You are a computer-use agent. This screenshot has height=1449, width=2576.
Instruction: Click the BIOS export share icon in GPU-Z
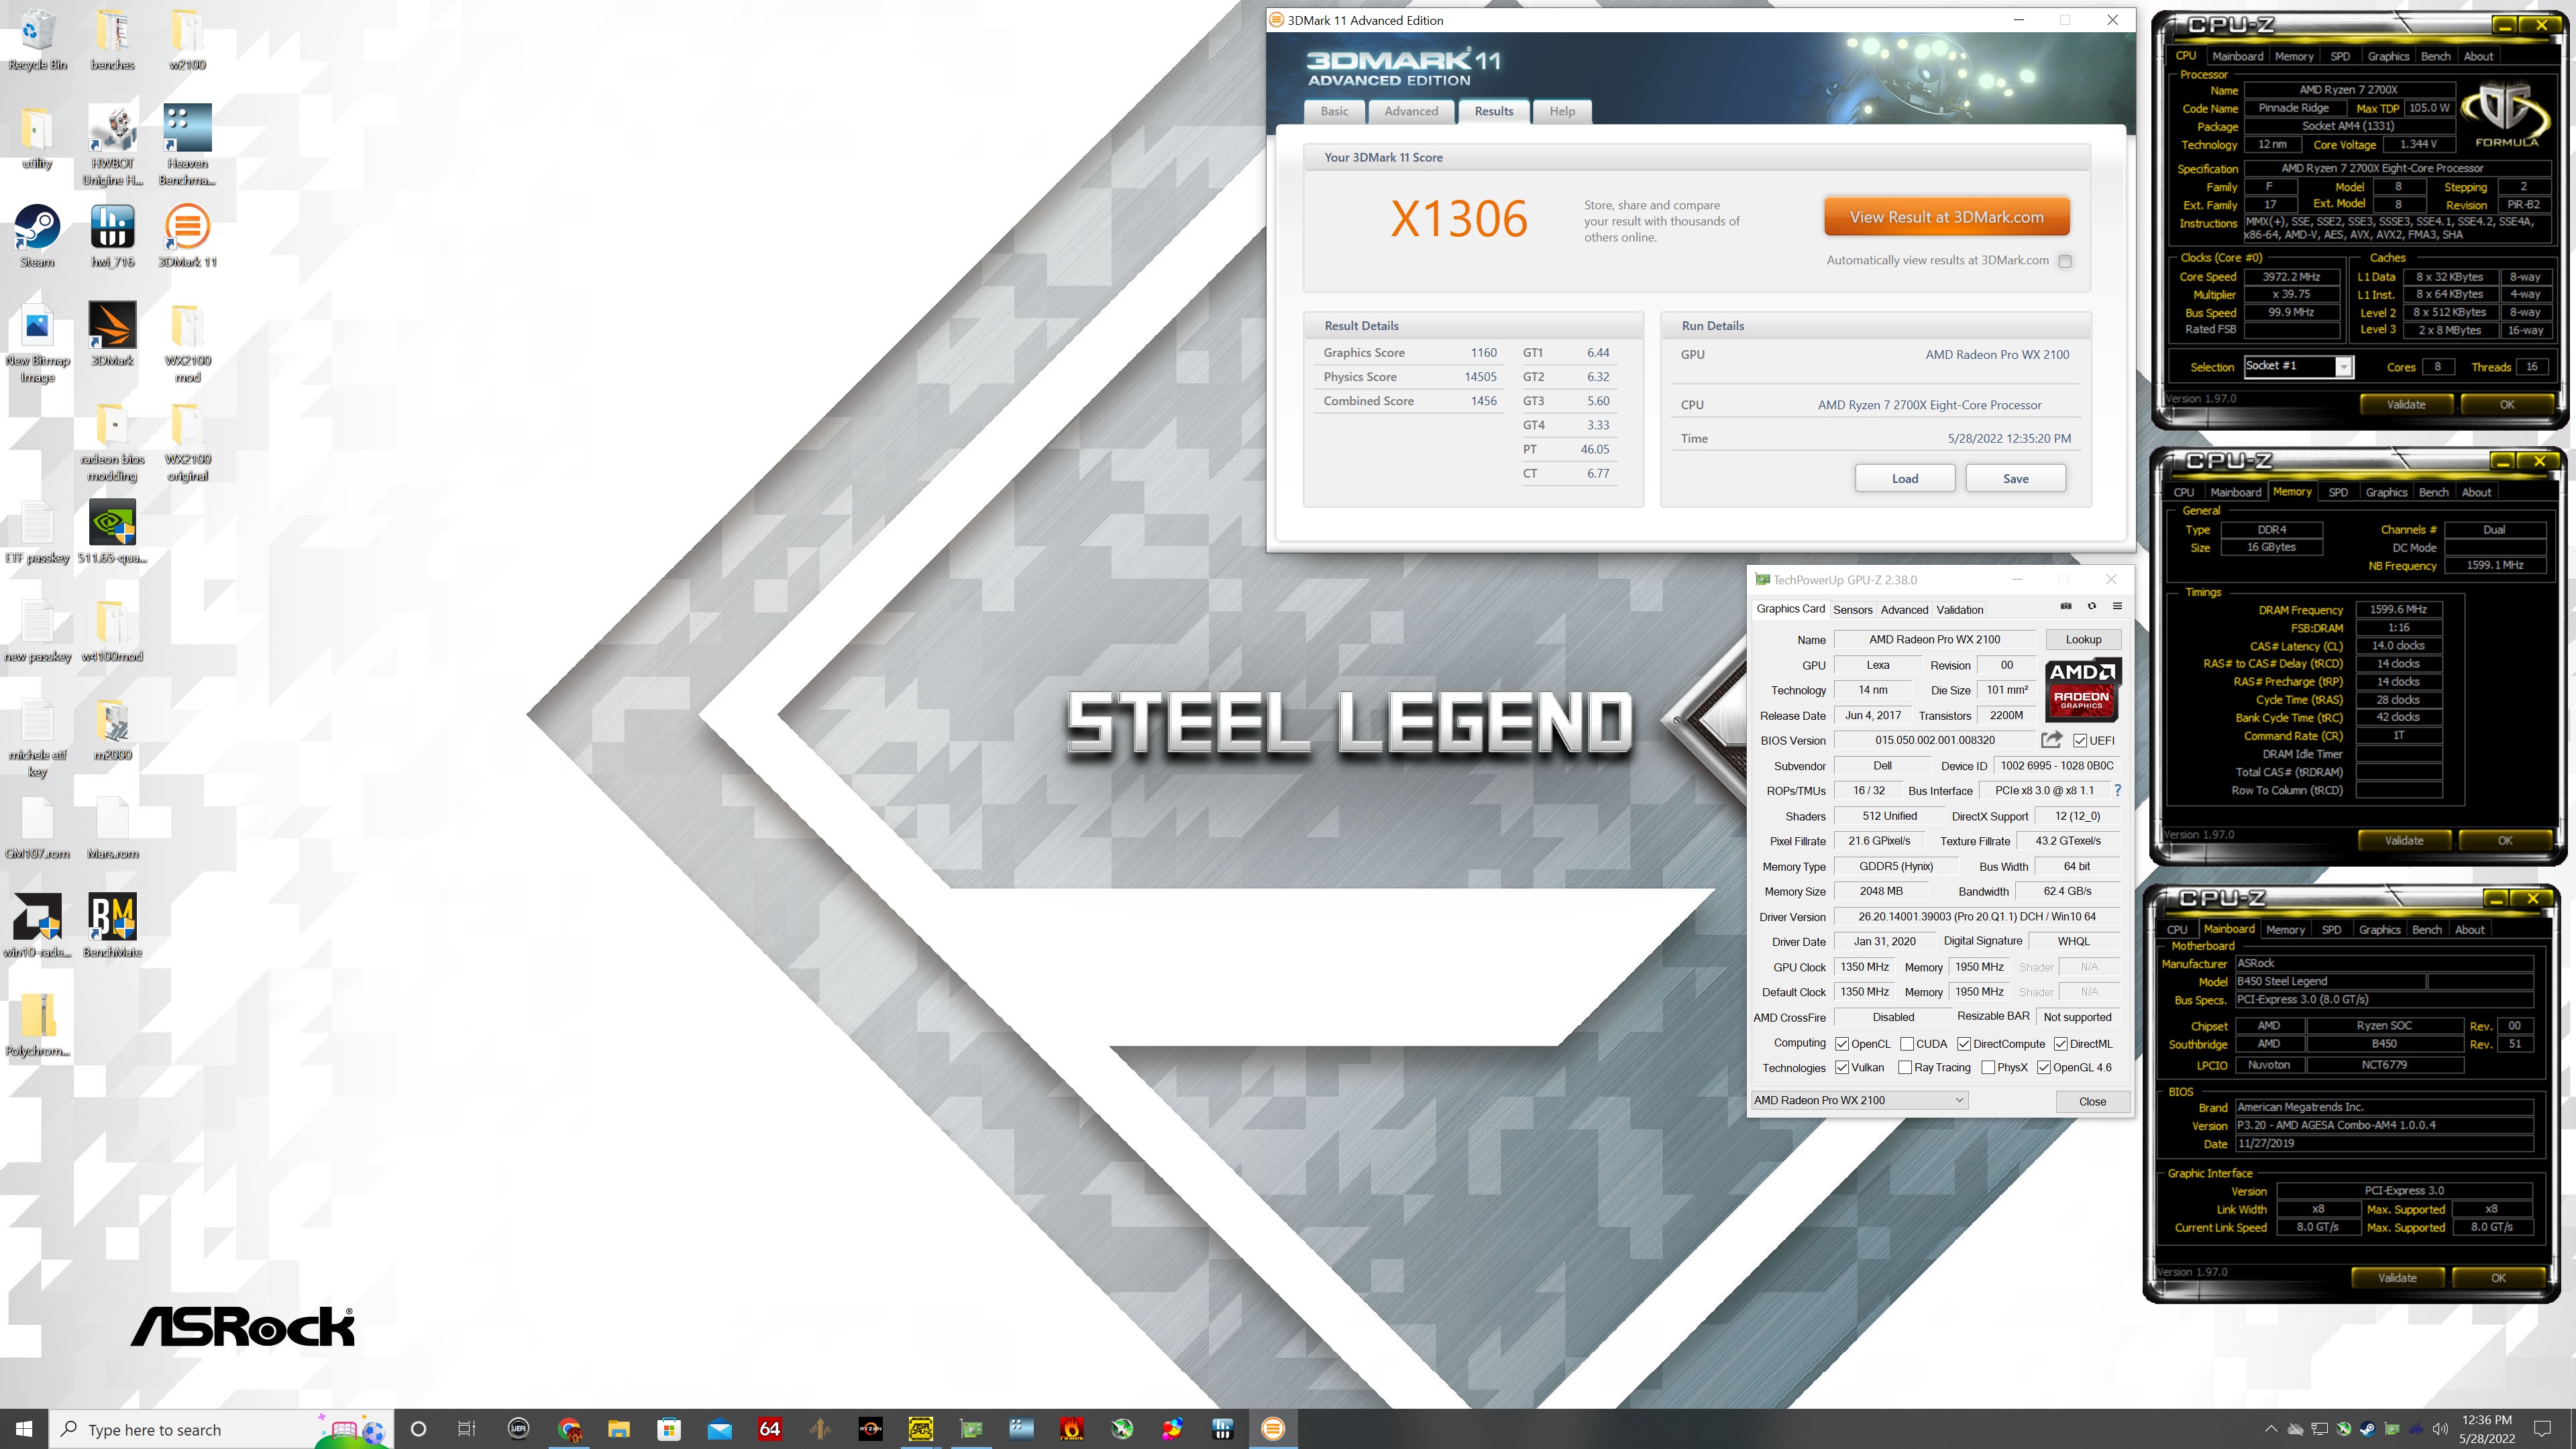2051,740
